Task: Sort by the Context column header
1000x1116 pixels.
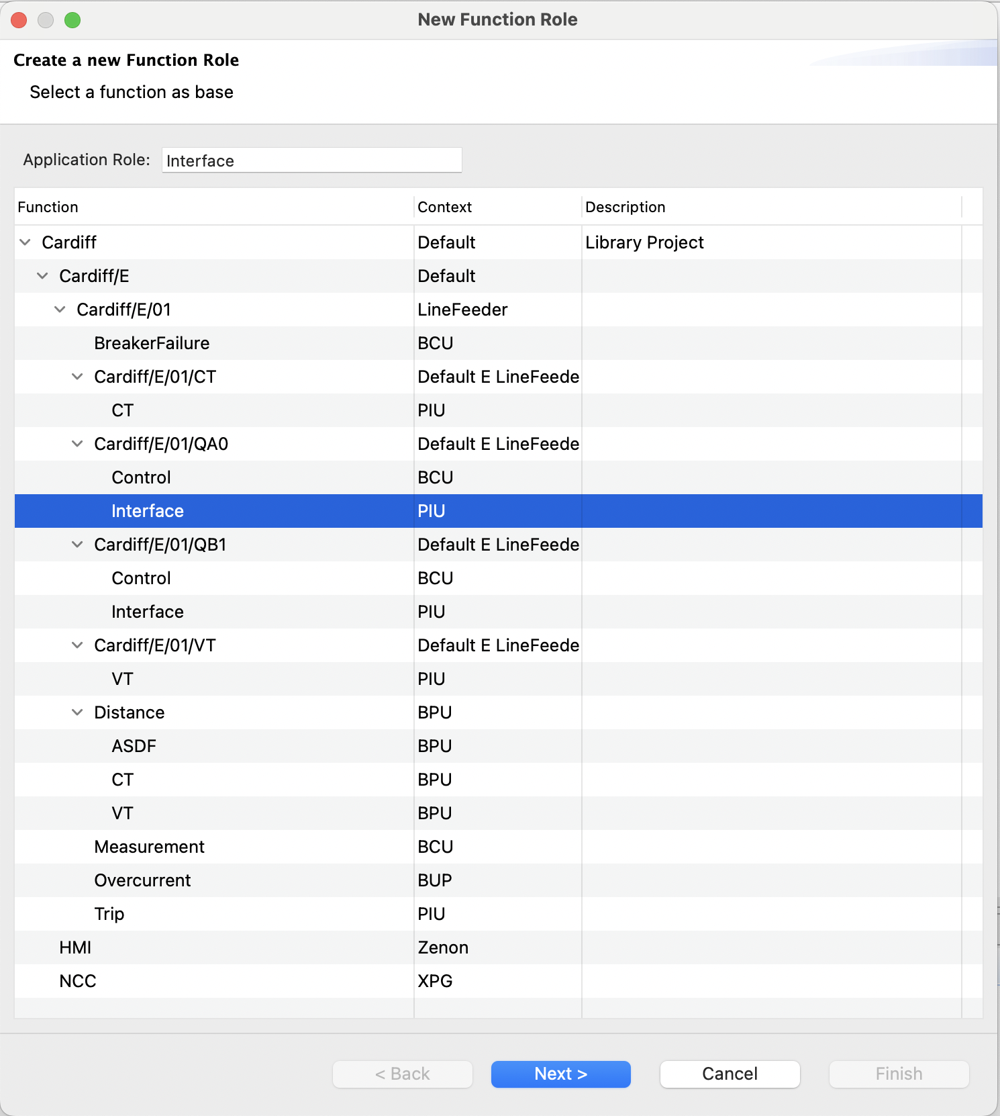Action: [x=498, y=207]
